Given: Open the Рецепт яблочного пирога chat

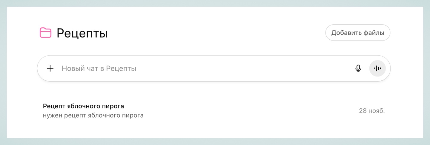Looking at the screenshot, I should pos(83,106).
